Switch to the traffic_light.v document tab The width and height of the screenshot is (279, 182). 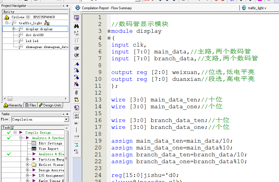coord(256,8)
